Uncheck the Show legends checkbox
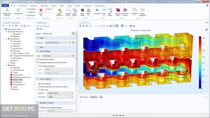The image size is (210, 118). (39, 84)
